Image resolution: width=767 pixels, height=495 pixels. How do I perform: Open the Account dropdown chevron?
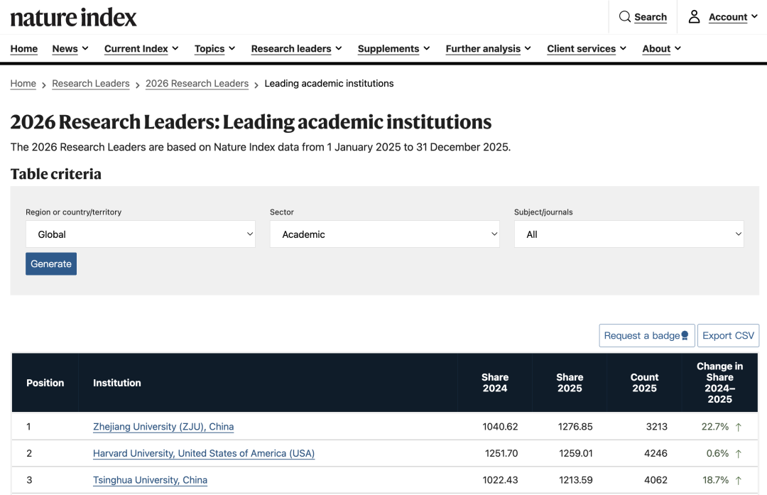pyautogui.click(x=754, y=16)
